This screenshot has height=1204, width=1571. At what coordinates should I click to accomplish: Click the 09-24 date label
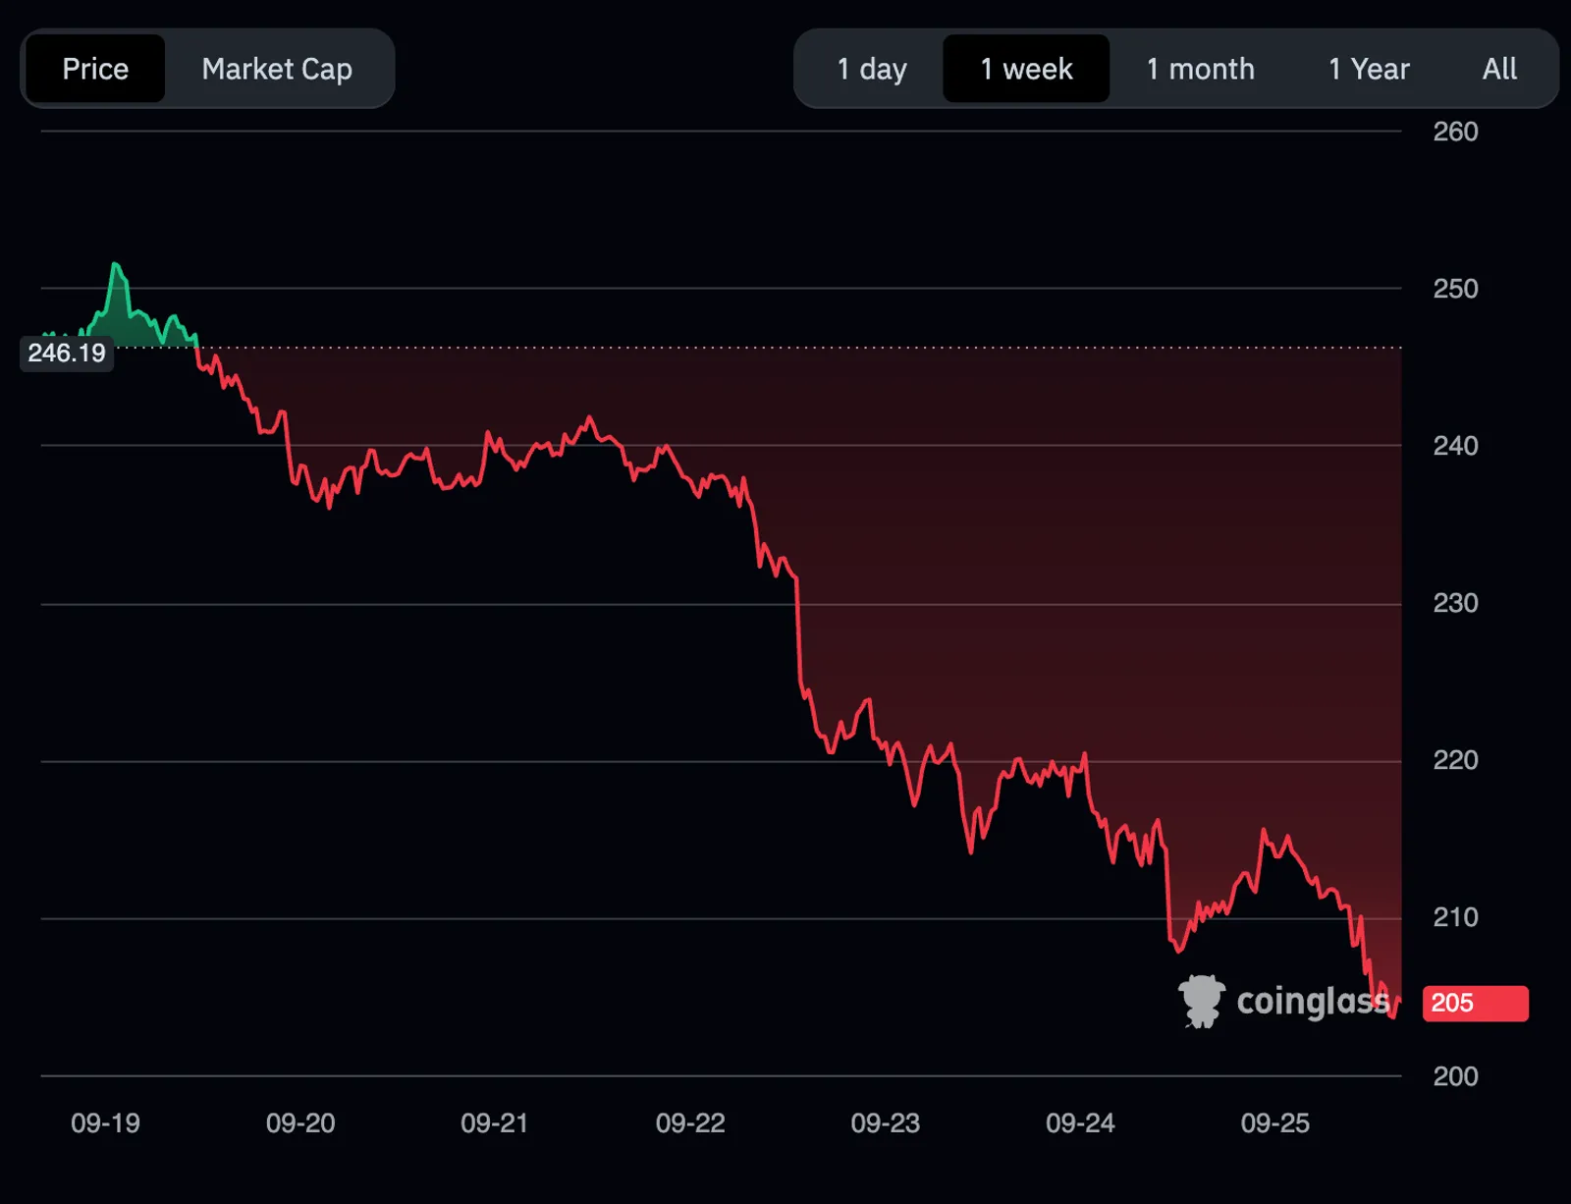tap(1080, 1123)
